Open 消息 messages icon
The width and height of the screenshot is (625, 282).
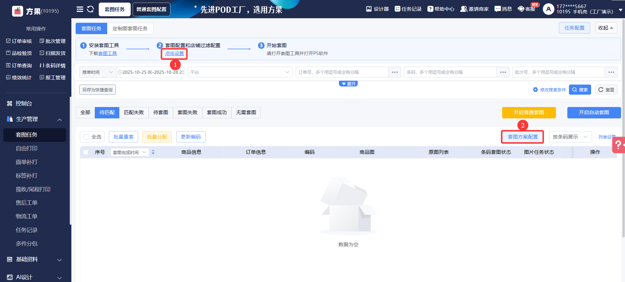tap(503, 9)
